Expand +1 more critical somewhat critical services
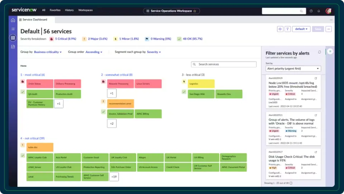Viewport: 344px width, 194px height. pyautogui.click(x=112, y=93)
